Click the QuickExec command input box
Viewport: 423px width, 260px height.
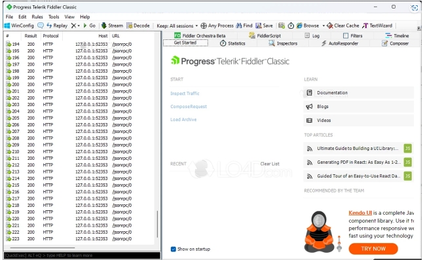82,255
